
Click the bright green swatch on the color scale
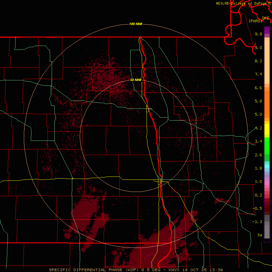(267, 146)
